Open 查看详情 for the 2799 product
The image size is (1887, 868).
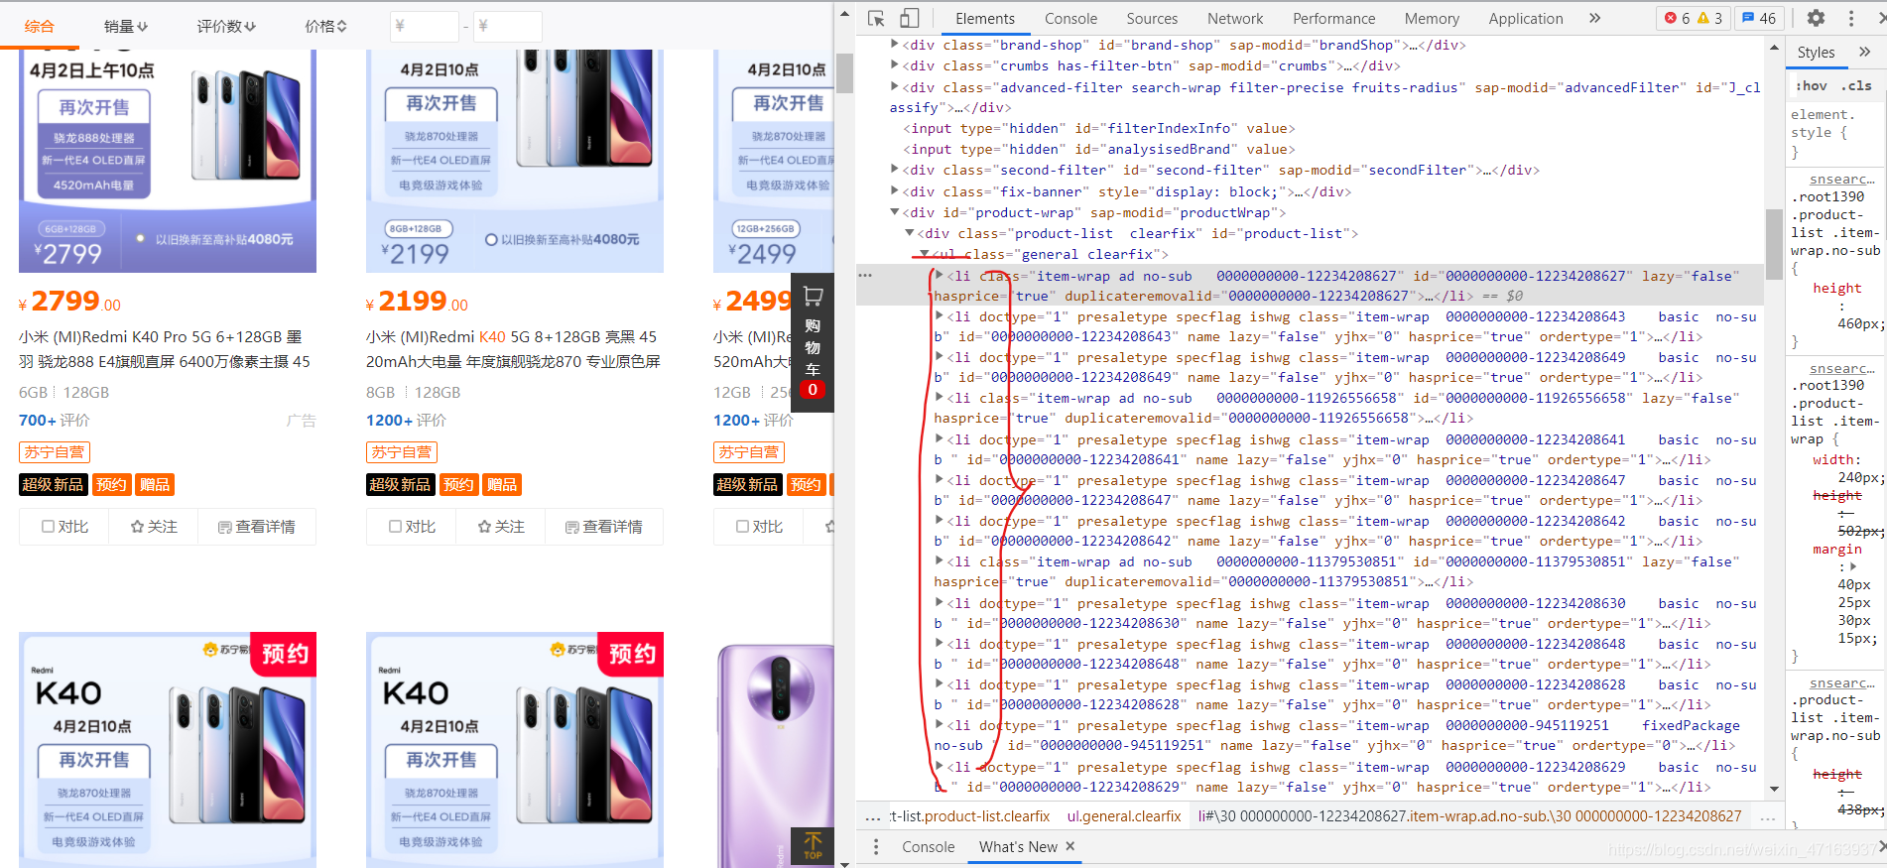pos(257,527)
